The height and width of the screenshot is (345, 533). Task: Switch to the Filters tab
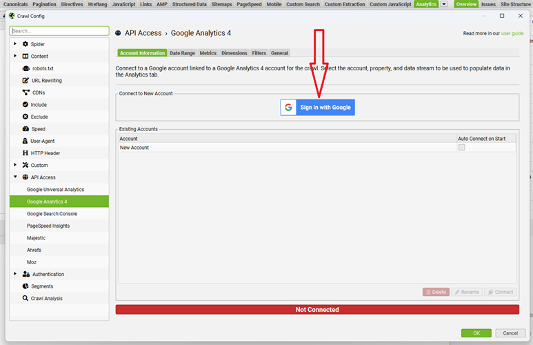tap(259, 53)
